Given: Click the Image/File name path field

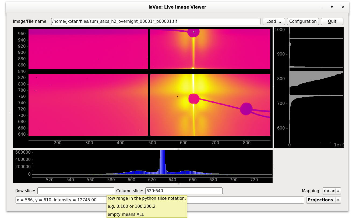Looking at the screenshot, I should pyautogui.click(x=156, y=21).
